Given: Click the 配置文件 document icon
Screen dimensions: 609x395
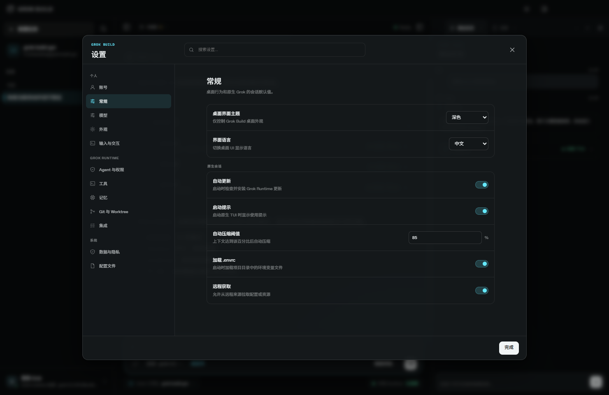Looking at the screenshot, I should (93, 266).
